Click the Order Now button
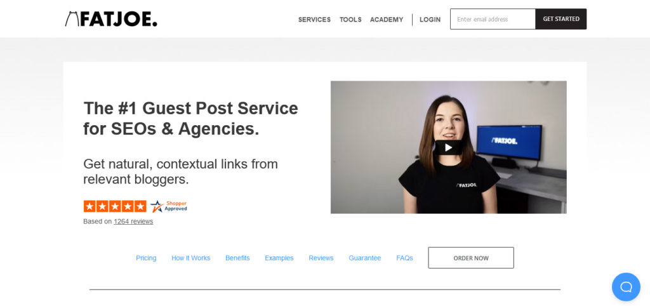Image resolution: width=650 pixels, height=306 pixels. (471, 258)
